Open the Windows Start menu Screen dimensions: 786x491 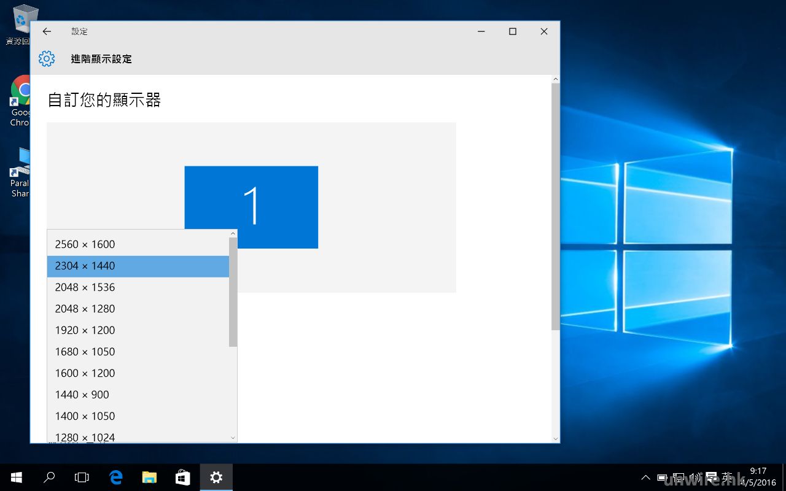[17, 477]
